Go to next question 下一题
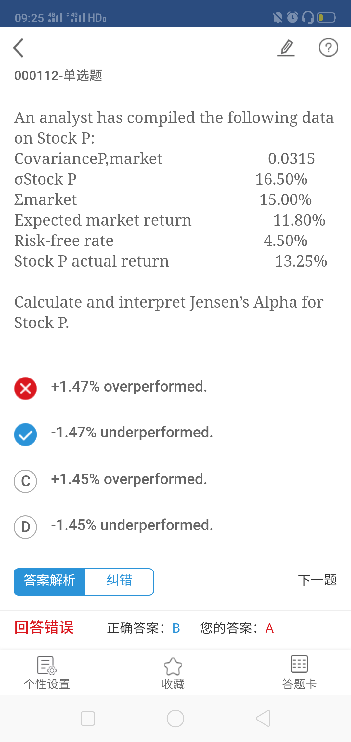Screen dimensions: 351x742 tap(317, 580)
